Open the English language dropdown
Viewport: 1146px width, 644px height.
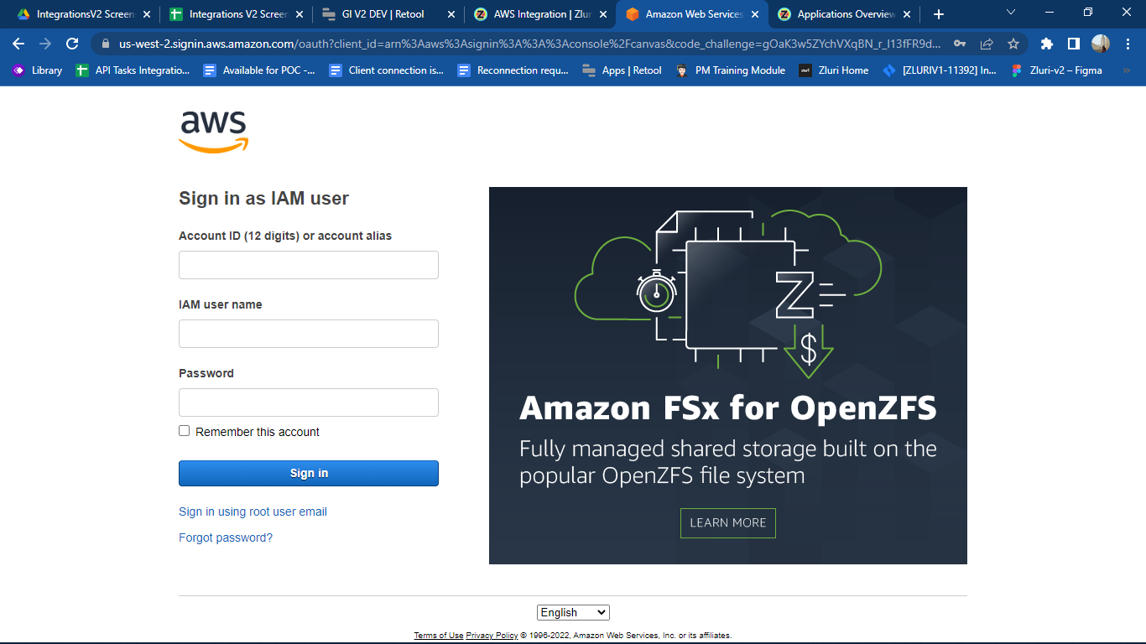pyautogui.click(x=573, y=612)
